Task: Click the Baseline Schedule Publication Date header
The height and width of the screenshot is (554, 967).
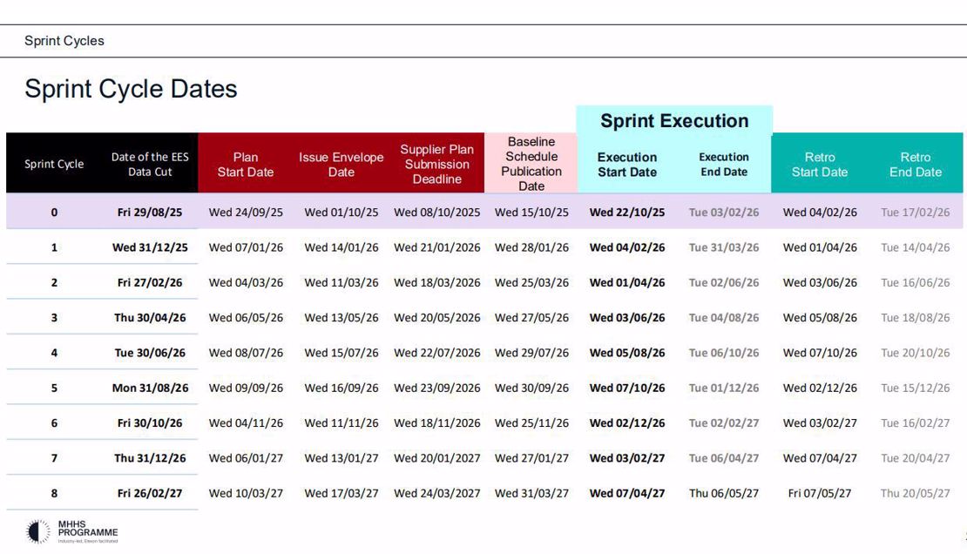Action: coord(531,163)
